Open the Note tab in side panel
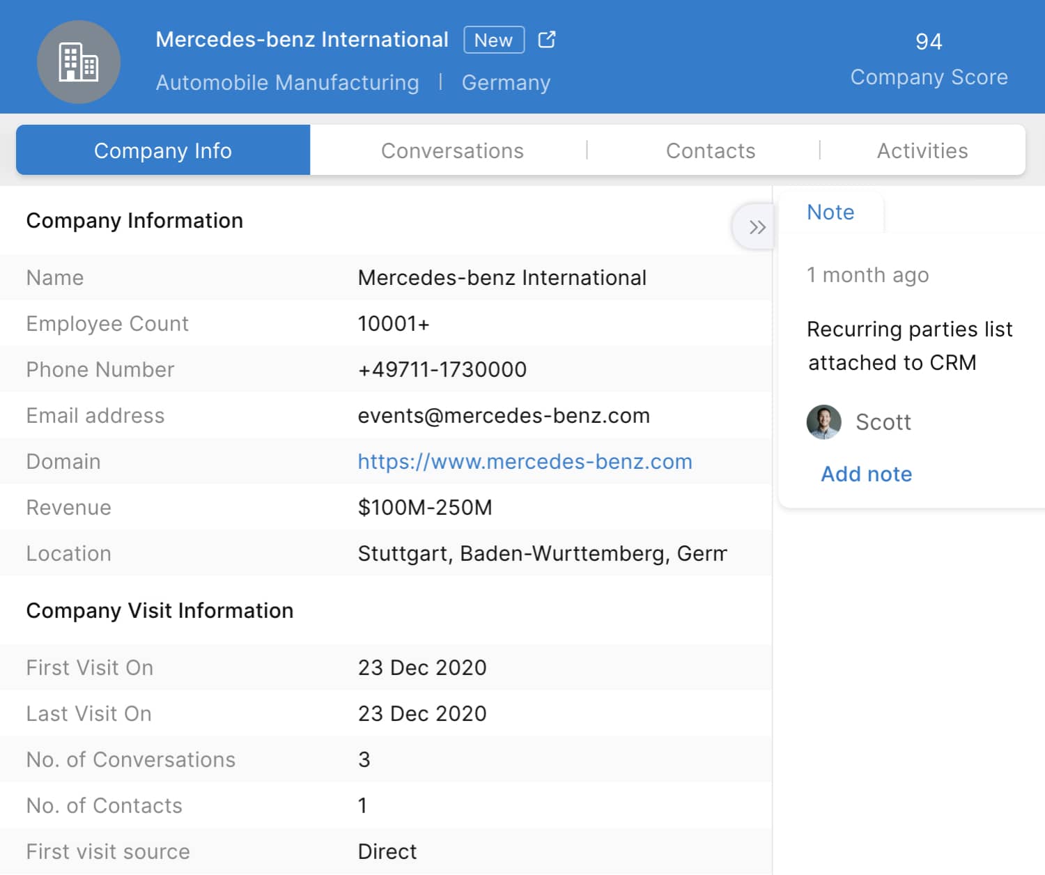The width and height of the screenshot is (1045, 875). coord(830,212)
